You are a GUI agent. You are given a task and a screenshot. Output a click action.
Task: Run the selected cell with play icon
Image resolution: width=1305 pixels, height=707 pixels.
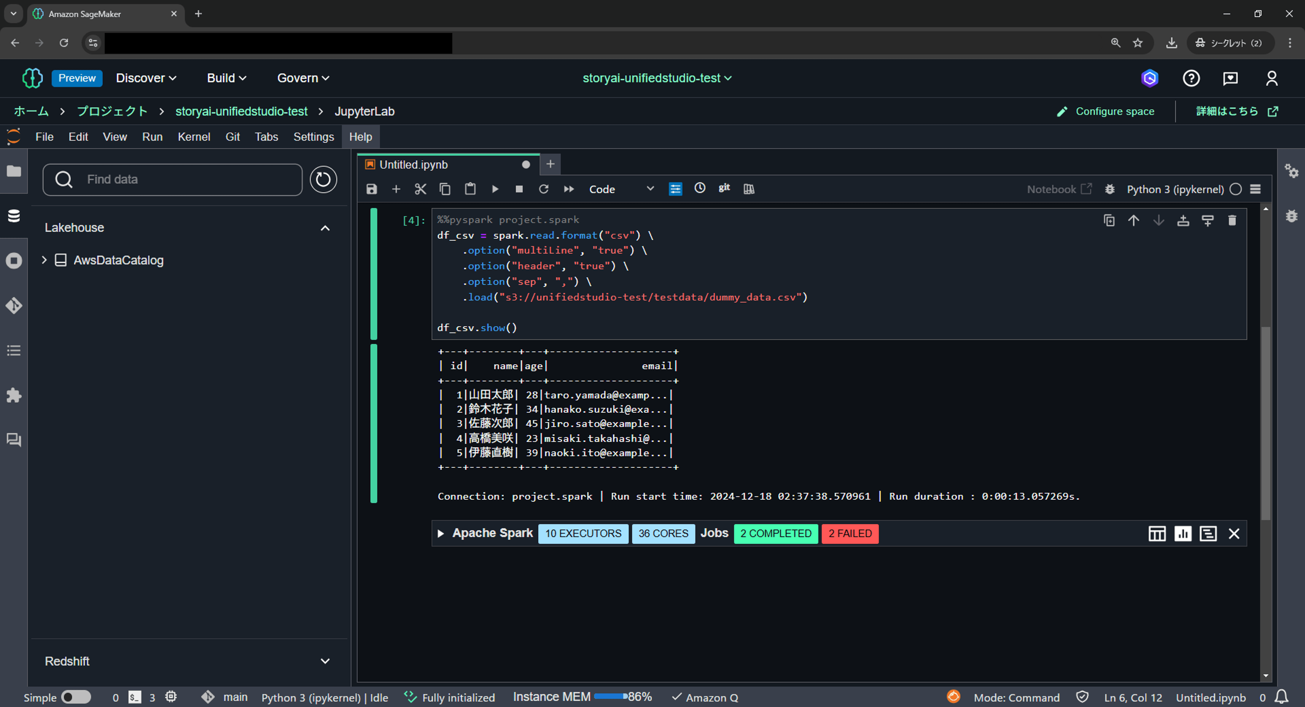pyautogui.click(x=495, y=189)
